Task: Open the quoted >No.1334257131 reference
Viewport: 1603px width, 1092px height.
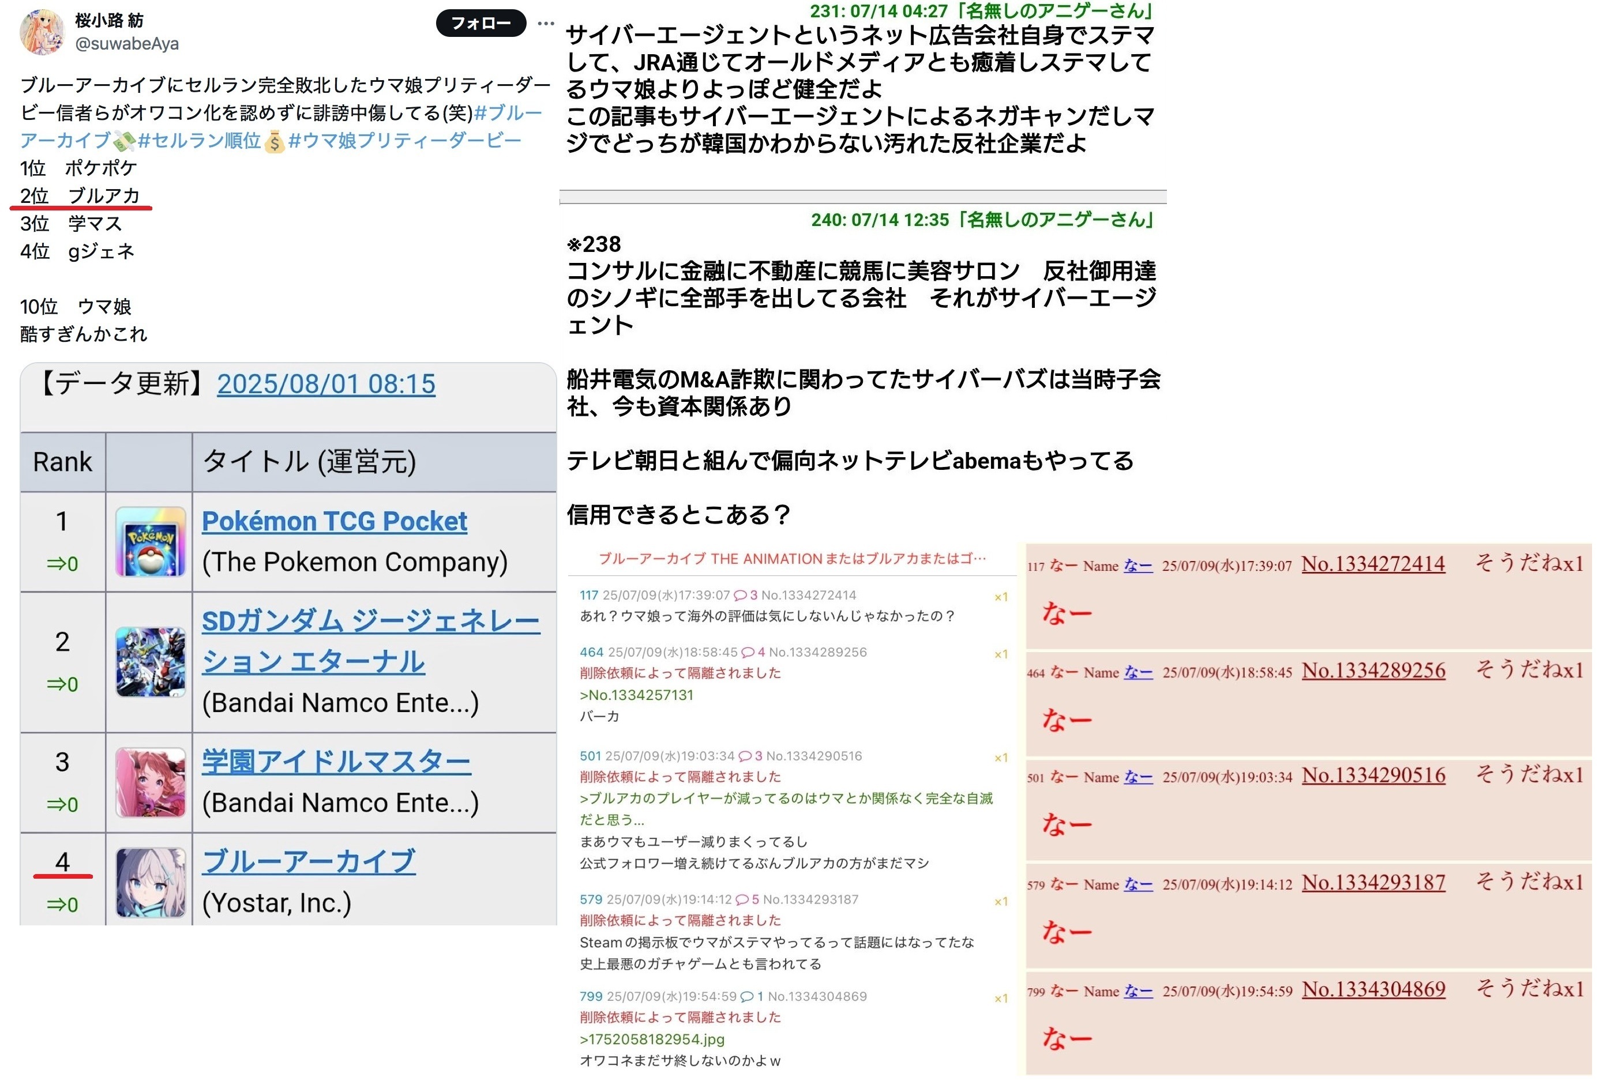Action: (636, 695)
